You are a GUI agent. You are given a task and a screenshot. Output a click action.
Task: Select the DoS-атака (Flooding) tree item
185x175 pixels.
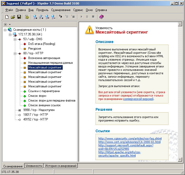point(42,44)
